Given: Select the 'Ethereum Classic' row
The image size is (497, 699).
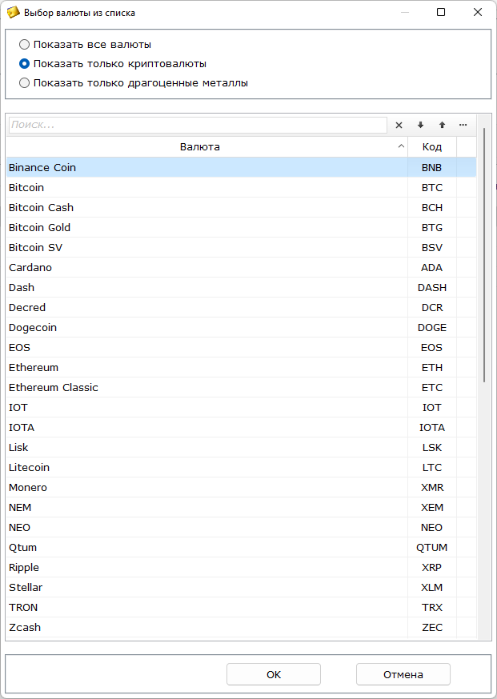Looking at the screenshot, I should 242,387.
